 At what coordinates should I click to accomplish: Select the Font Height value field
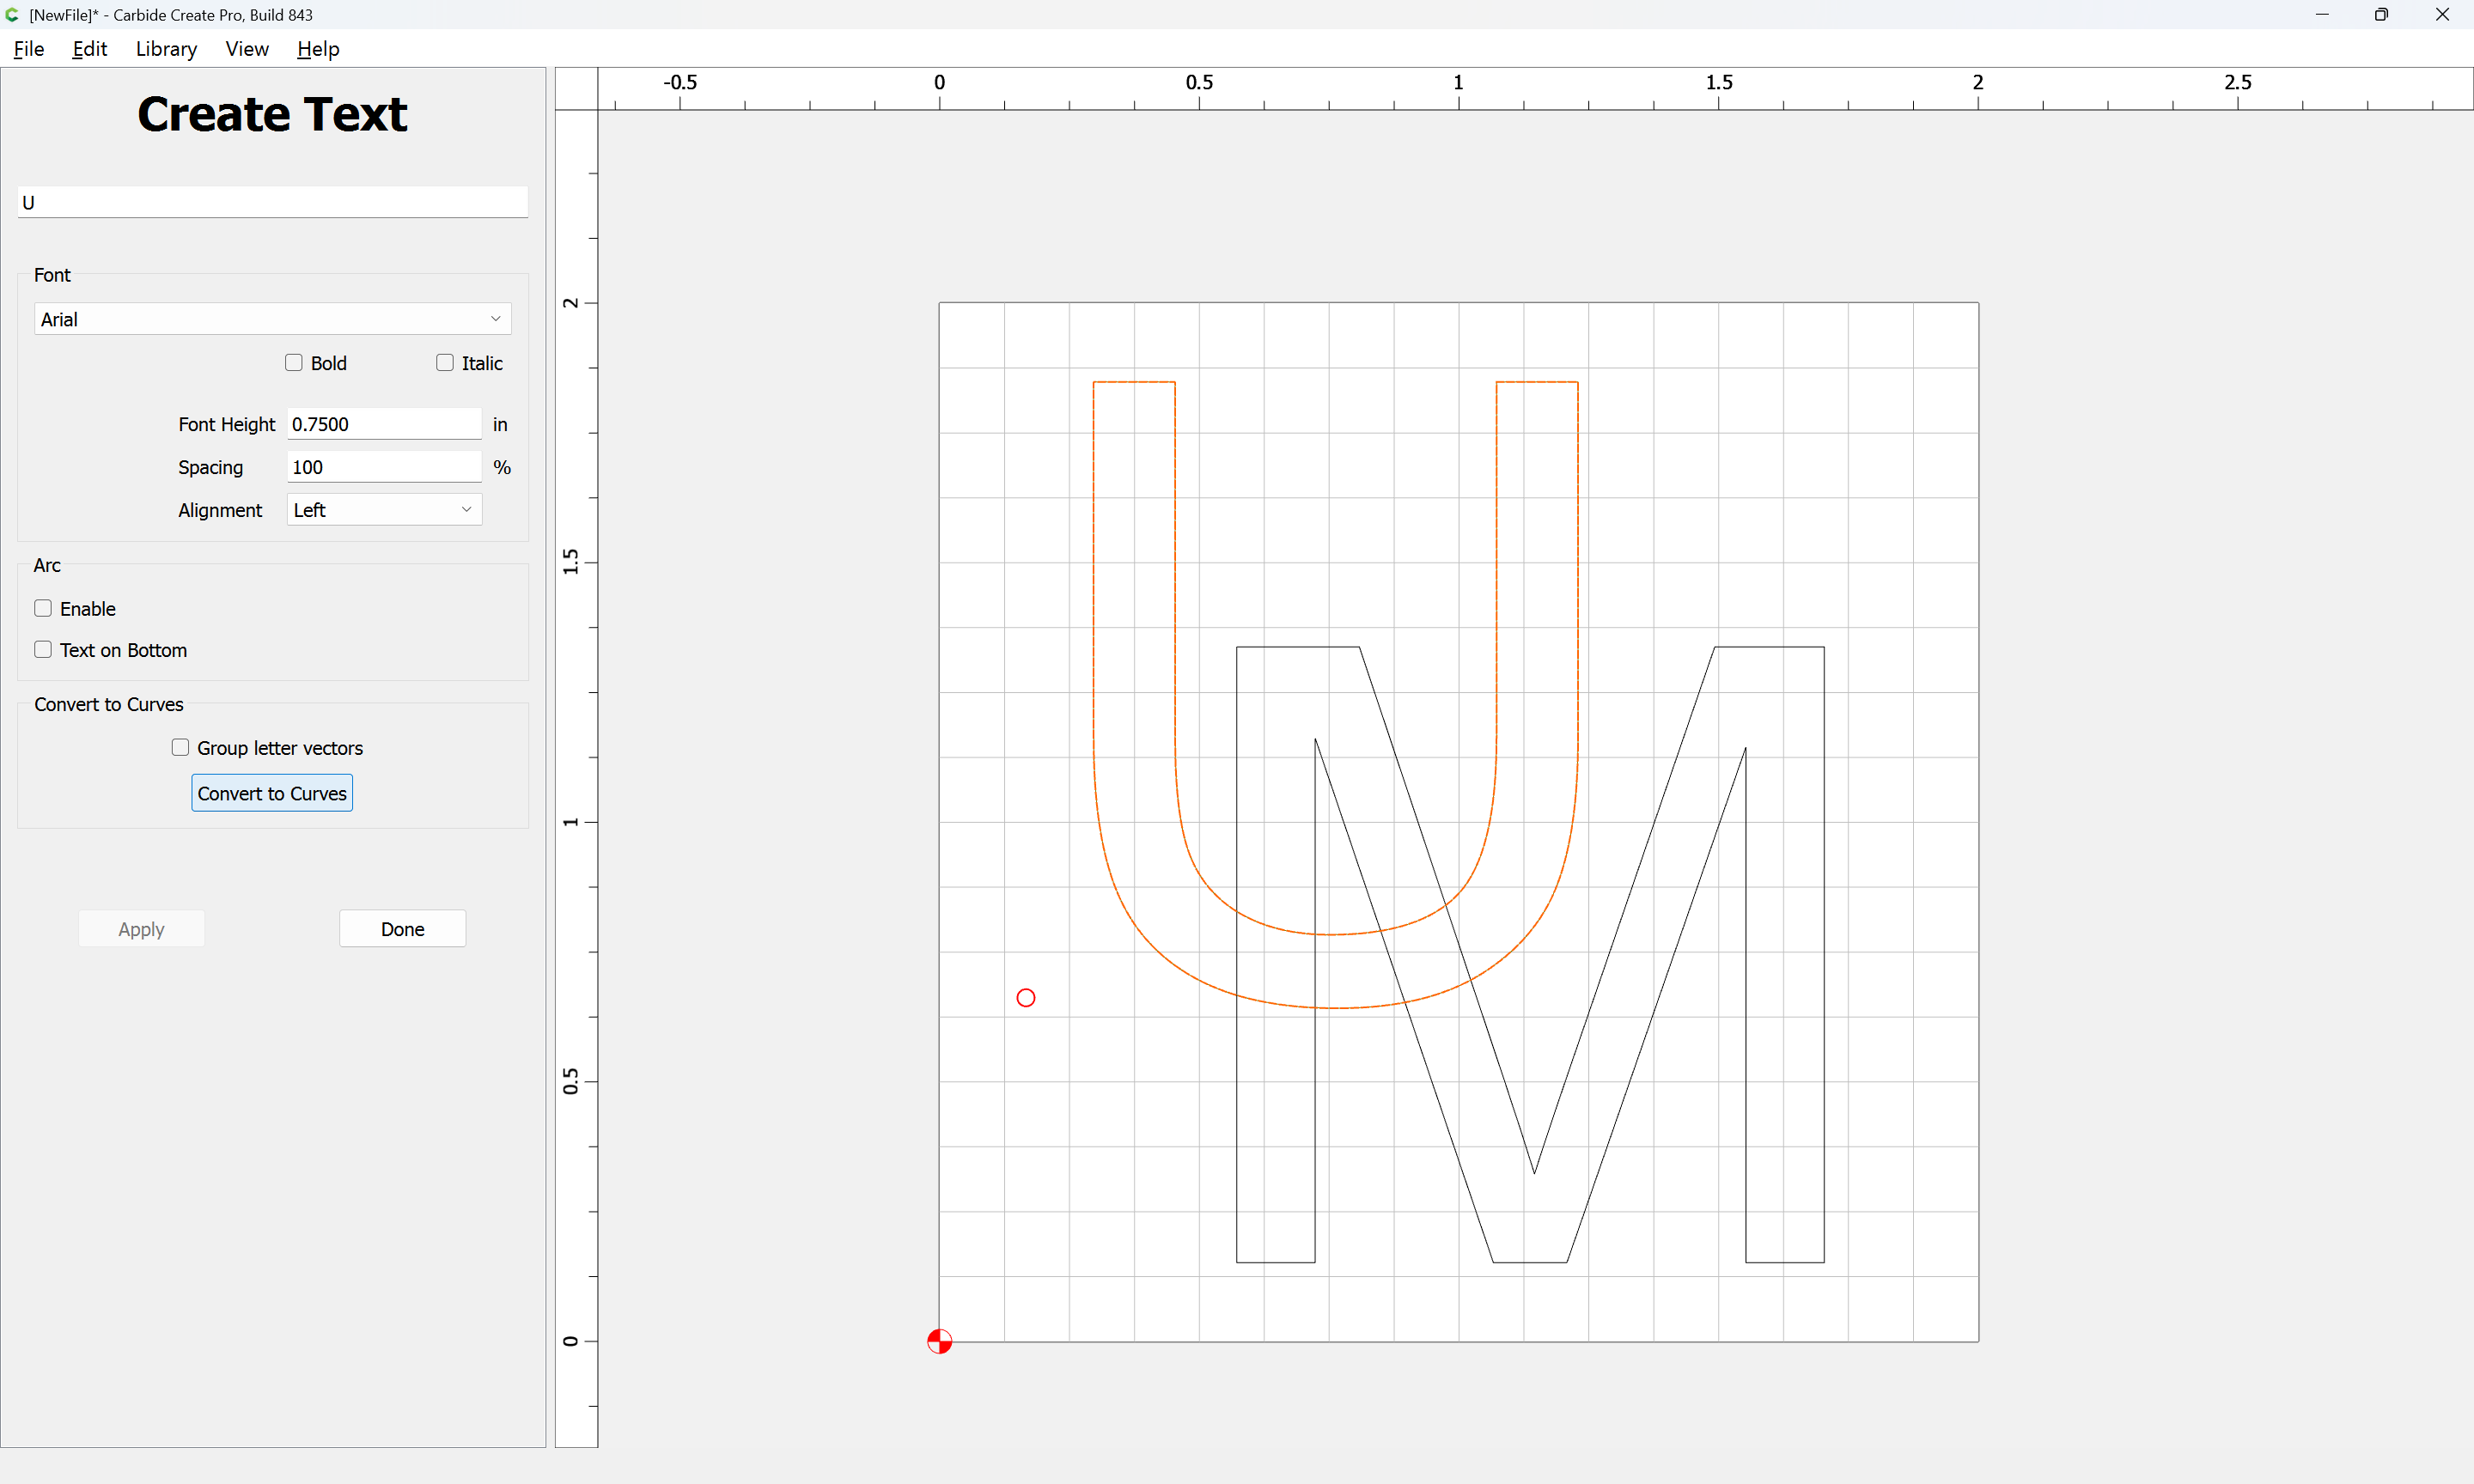point(383,423)
